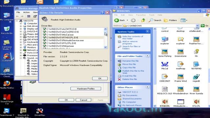
Task: Select the FeatherTex... image icon
Action: [196, 39]
